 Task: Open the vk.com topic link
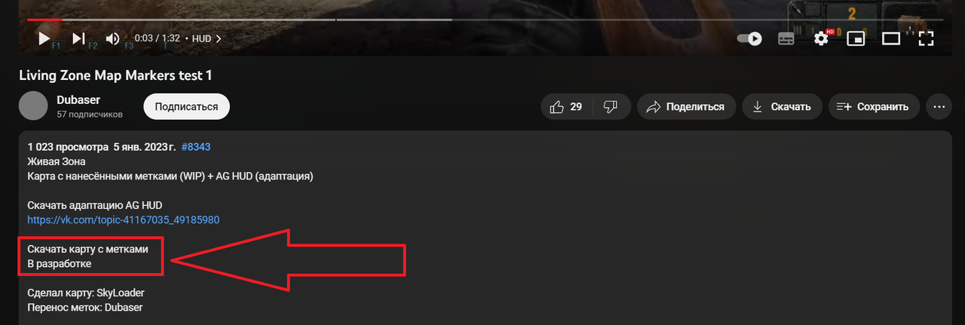click(124, 219)
